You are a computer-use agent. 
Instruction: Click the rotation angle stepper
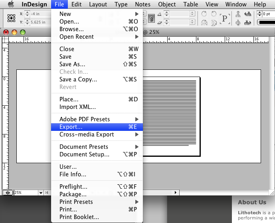[x=166, y=14]
